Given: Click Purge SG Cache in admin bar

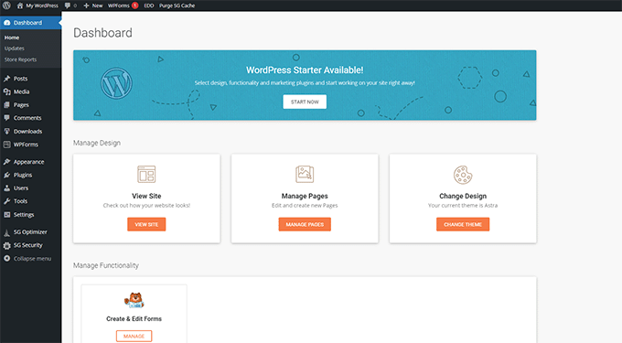Looking at the screenshot, I should tap(177, 5).
